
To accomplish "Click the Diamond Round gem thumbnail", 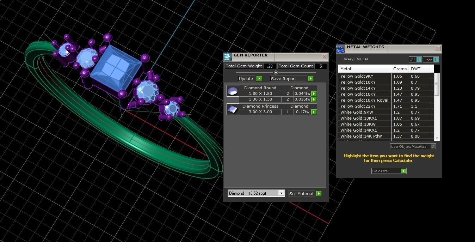I will pos(233,91).
